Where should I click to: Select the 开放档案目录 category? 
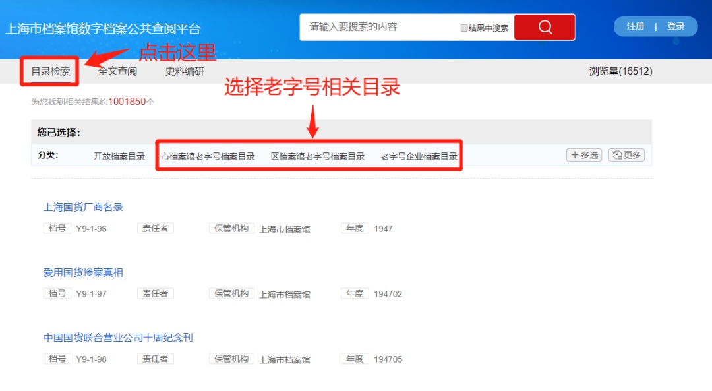coord(119,156)
